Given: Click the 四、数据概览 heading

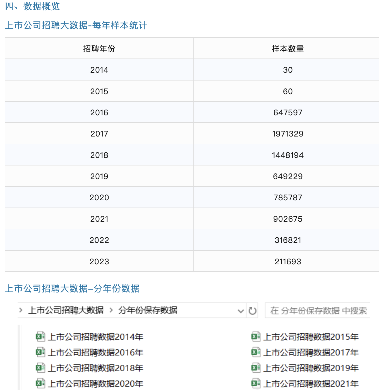Looking at the screenshot, I should pyautogui.click(x=32, y=6).
